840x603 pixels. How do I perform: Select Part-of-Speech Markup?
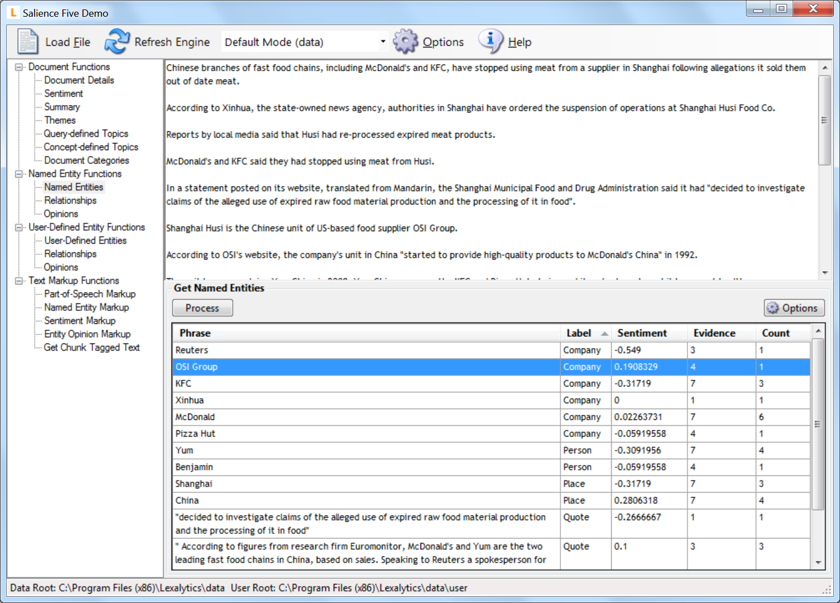(x=90, y=294)
